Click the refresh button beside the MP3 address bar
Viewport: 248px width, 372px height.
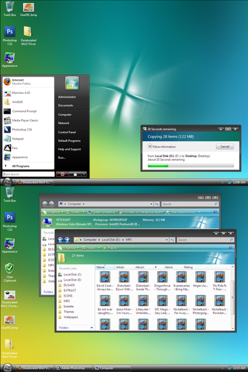[172, 240]
